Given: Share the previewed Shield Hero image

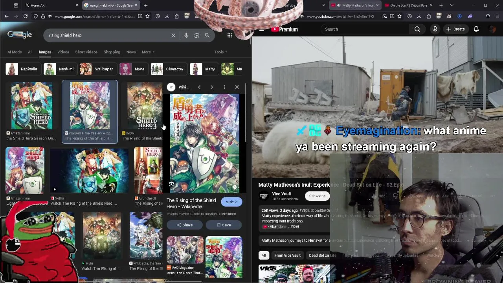Looking at the screenshot, I should pyautogui.click(x=185, y=225).
